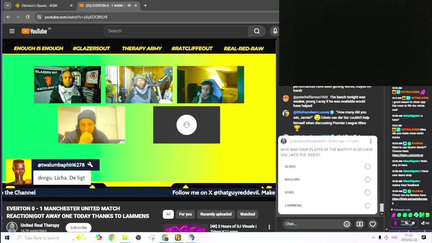The image size is (432, 243).
Task: Launch Chrome from the taskbar
Action: click(x=112, y=238)
